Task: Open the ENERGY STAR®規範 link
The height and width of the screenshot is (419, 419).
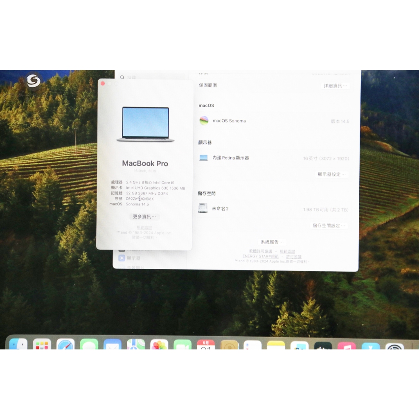Action: tap(261, 256)
